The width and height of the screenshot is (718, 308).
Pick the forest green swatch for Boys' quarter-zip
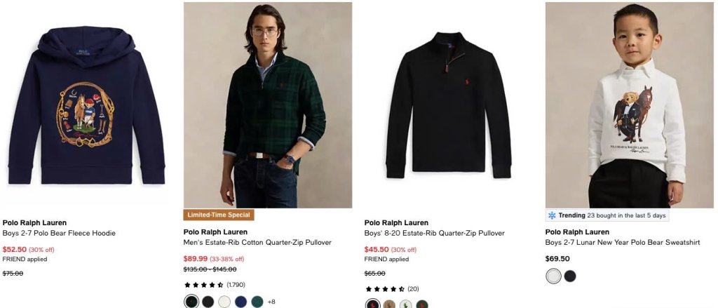click(422, 304)
